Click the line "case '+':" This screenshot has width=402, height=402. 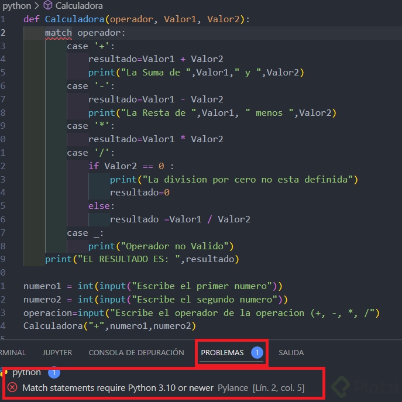(x=91, y=46)
